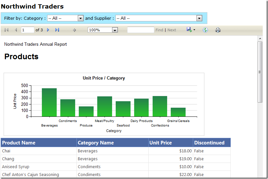Click the Beverages bar in chart

click(49, 102)
